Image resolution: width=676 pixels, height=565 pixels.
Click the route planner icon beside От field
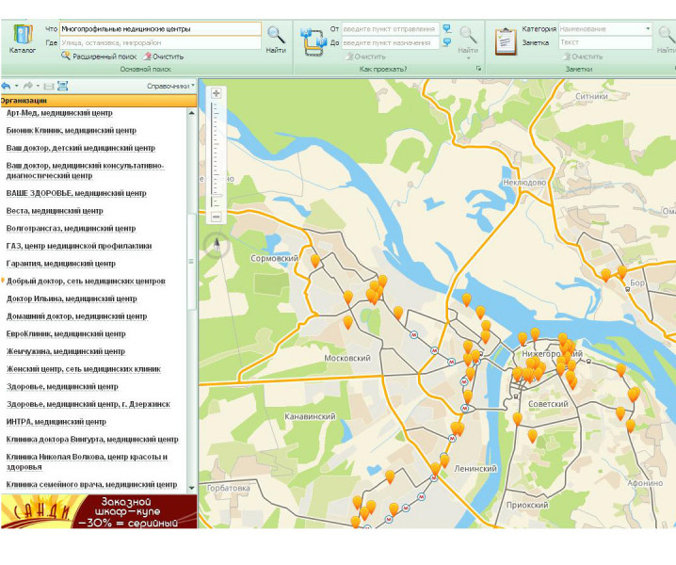point(312,36)
